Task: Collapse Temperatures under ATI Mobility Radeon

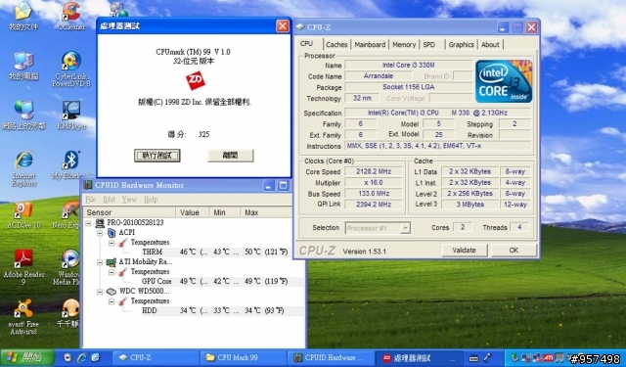Action: click(112, 272)
